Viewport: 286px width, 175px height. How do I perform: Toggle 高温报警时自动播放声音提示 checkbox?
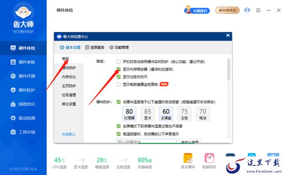119,134
